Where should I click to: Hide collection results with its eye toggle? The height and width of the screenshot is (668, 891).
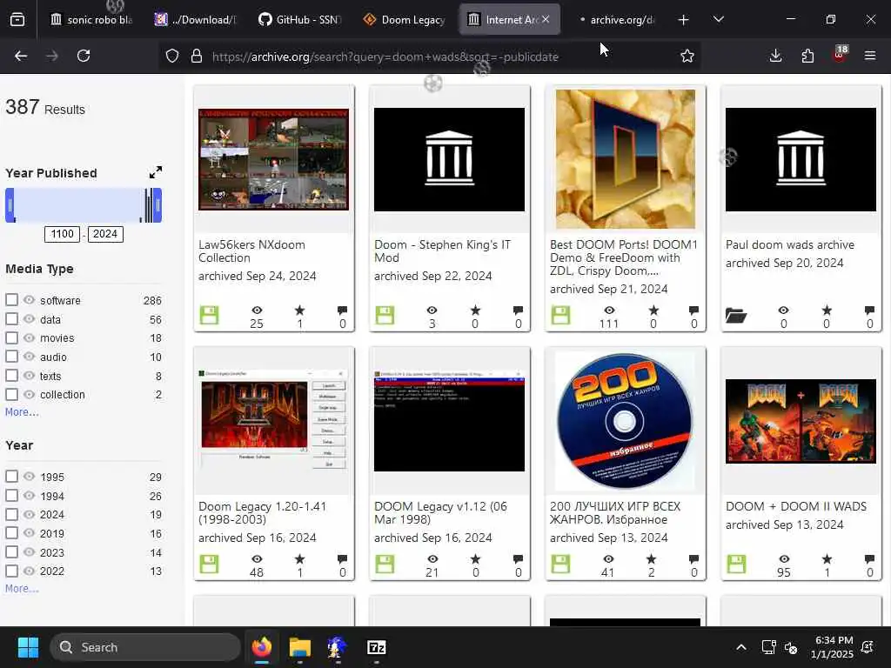coord(29,394)
